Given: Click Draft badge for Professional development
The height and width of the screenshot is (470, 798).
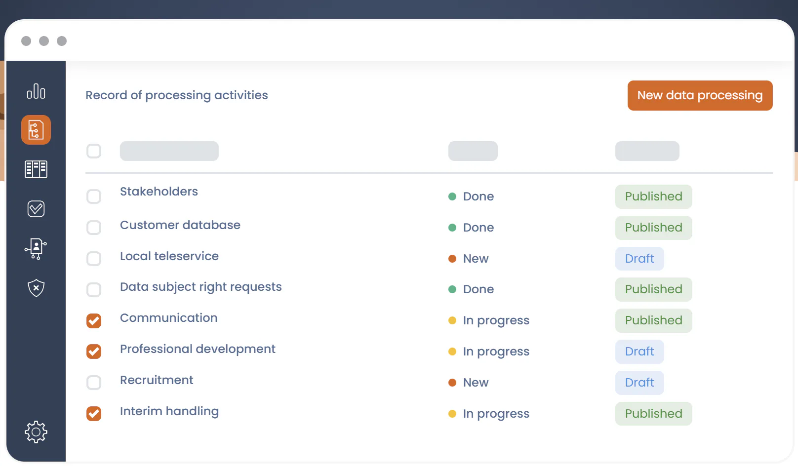Looking at the screenshot, I should coord(639,352).
